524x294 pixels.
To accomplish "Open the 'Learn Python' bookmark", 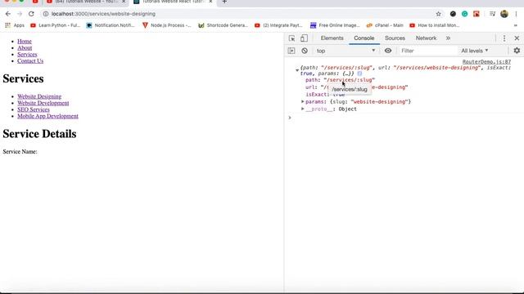I will point(55,25).
